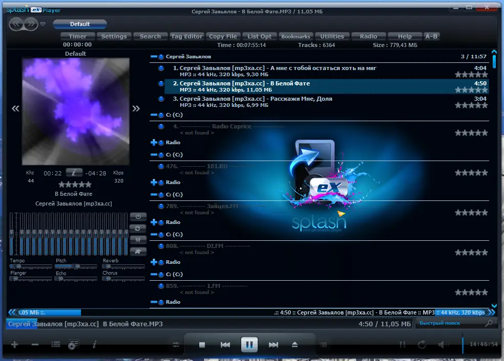The height and width of the screenshot is (361, 504).
Task: Click the playlist scroll-down arrow
Action: click(x=494, y=305)
